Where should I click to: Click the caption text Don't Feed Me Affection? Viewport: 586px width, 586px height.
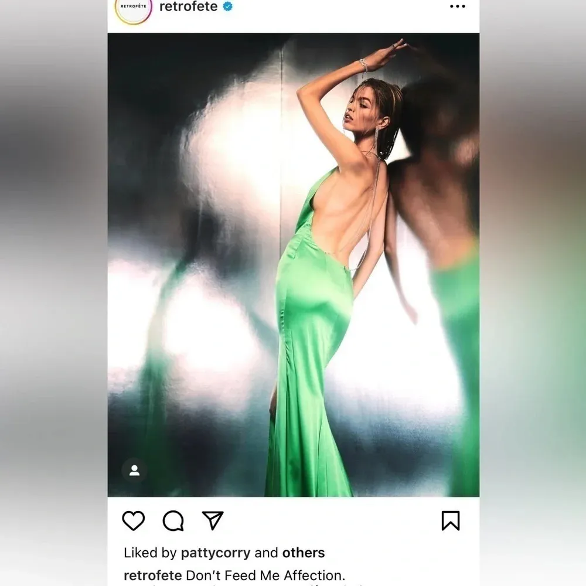click(x=265, y=575)
